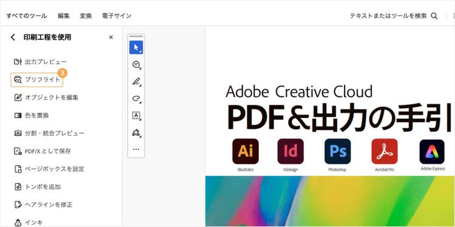
Task: Click the InDesign Id app icon
Action: click(x=291, y=151)
